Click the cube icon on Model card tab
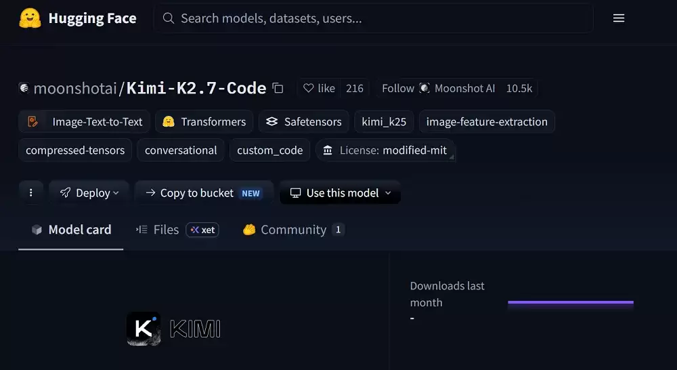Image resolution: width=677 pixels, height=370 pixels. tap(37, 230)
